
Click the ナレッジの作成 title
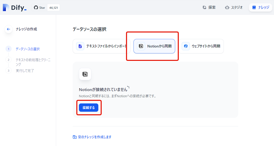tap(26, 29)
